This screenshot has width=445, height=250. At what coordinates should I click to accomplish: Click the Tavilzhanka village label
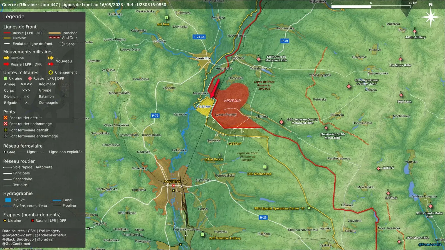tap(258, 68)
